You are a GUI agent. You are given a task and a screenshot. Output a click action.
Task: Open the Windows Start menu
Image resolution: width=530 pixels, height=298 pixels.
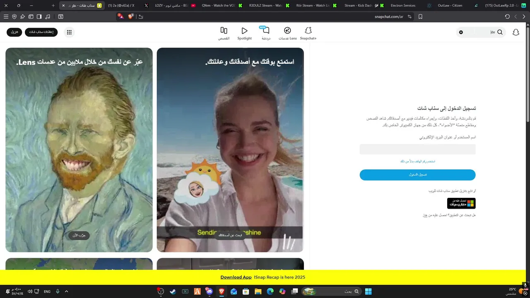tap(368, 291)
